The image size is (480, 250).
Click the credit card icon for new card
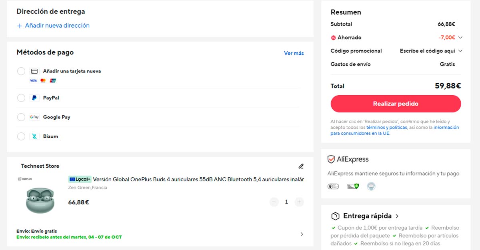[x=34, y=71]
